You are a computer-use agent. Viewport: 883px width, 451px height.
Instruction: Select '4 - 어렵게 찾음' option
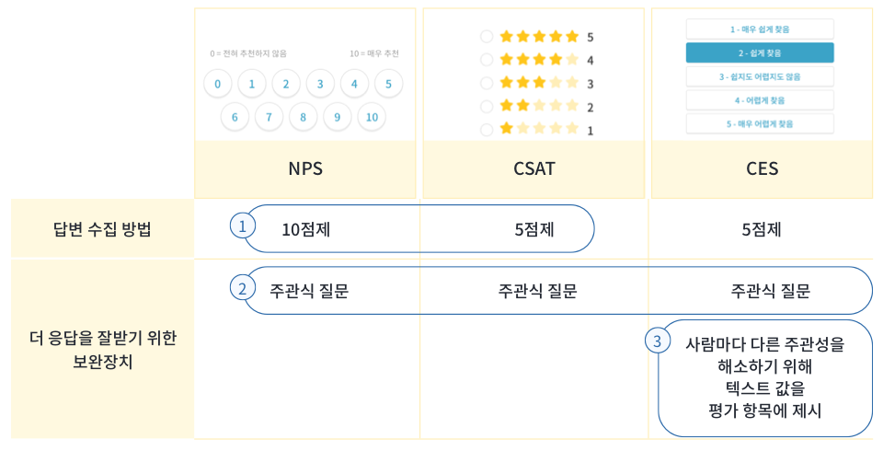click(760, 99)
